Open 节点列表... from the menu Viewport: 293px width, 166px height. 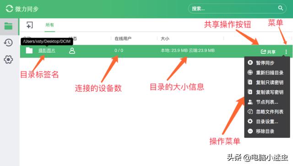coord(267,102)
